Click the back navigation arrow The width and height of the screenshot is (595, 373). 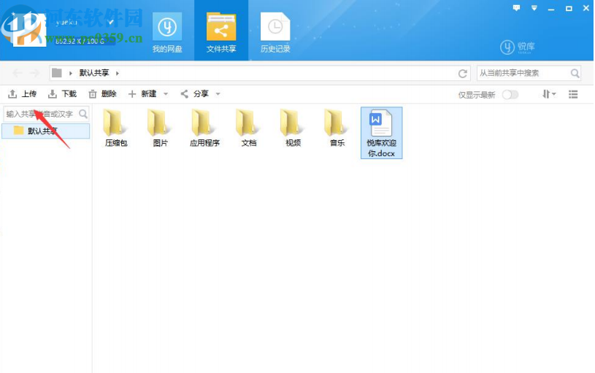(18, 73)
